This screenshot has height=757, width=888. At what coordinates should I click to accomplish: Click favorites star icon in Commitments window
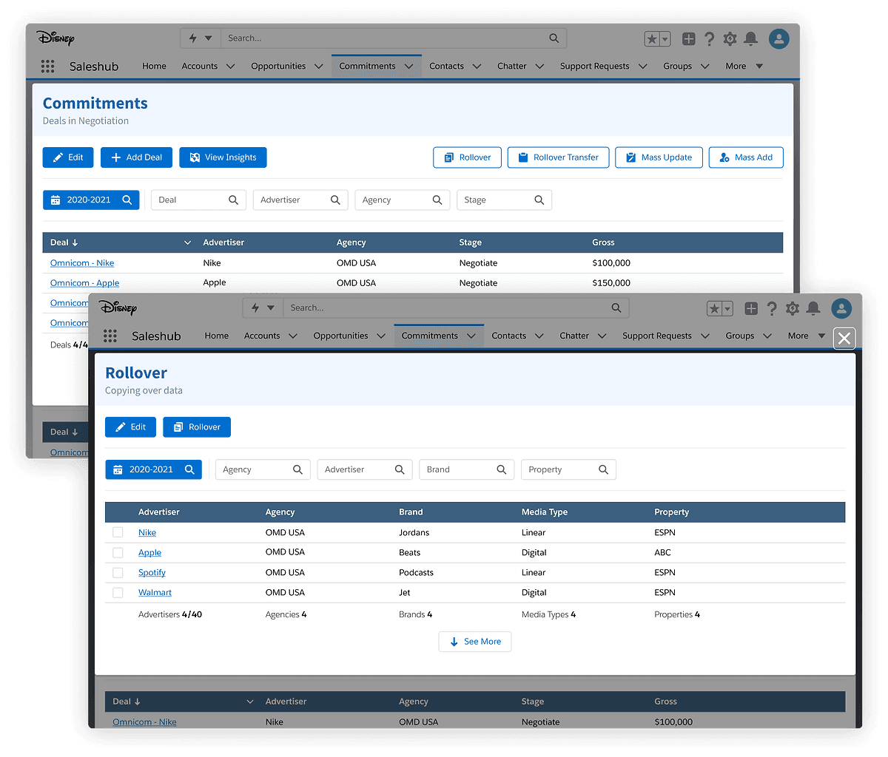652,39
